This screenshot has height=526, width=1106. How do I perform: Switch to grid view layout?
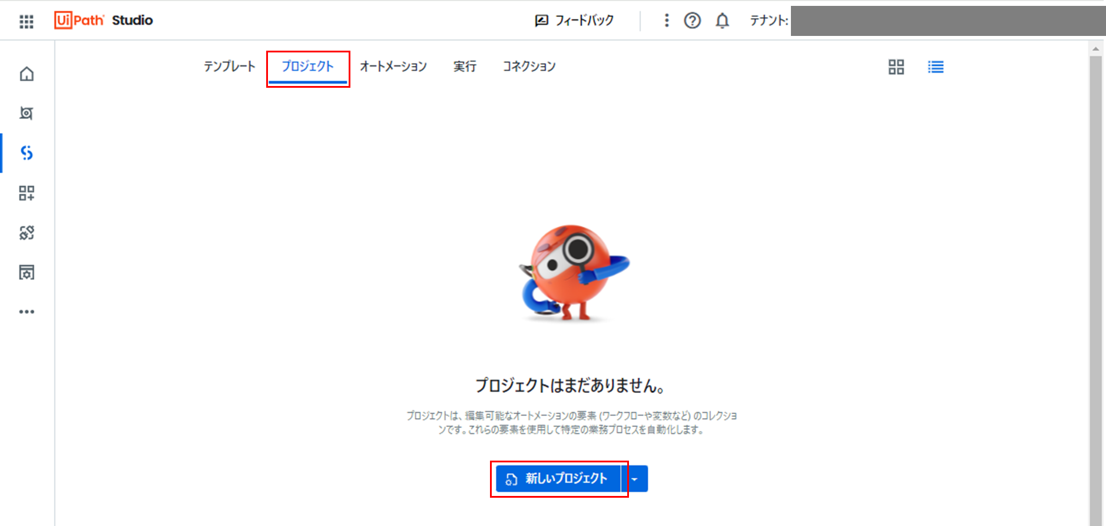pos(896,67)
